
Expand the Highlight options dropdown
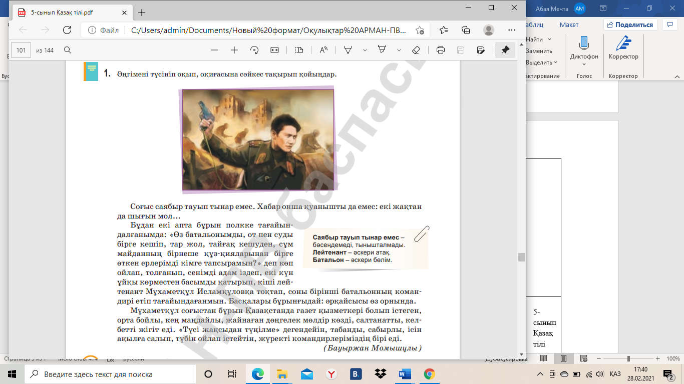pyautogui.click(x=399, y=50)
